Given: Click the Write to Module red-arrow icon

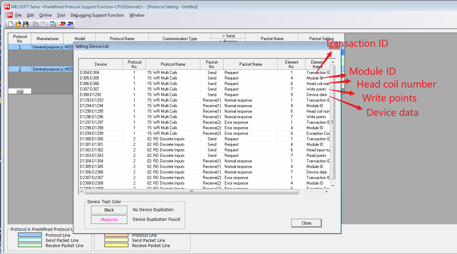Looking at the screenshot, I should tap(63, 24).
